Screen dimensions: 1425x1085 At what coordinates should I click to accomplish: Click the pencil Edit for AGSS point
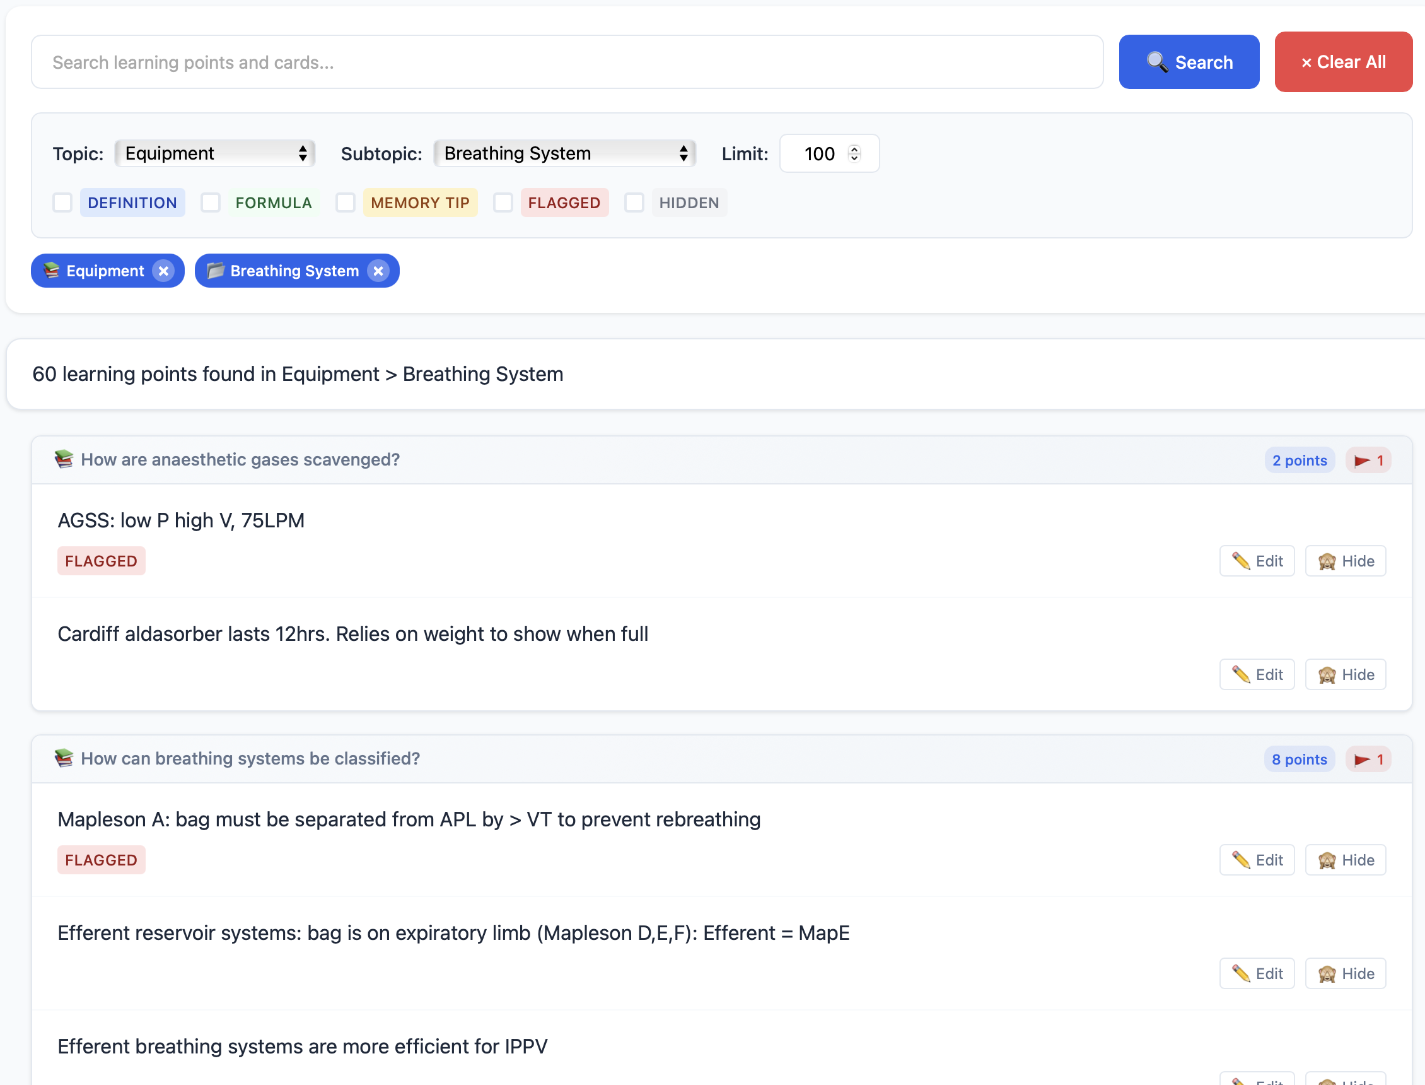pyautogui.click(x=1257, y=561)
